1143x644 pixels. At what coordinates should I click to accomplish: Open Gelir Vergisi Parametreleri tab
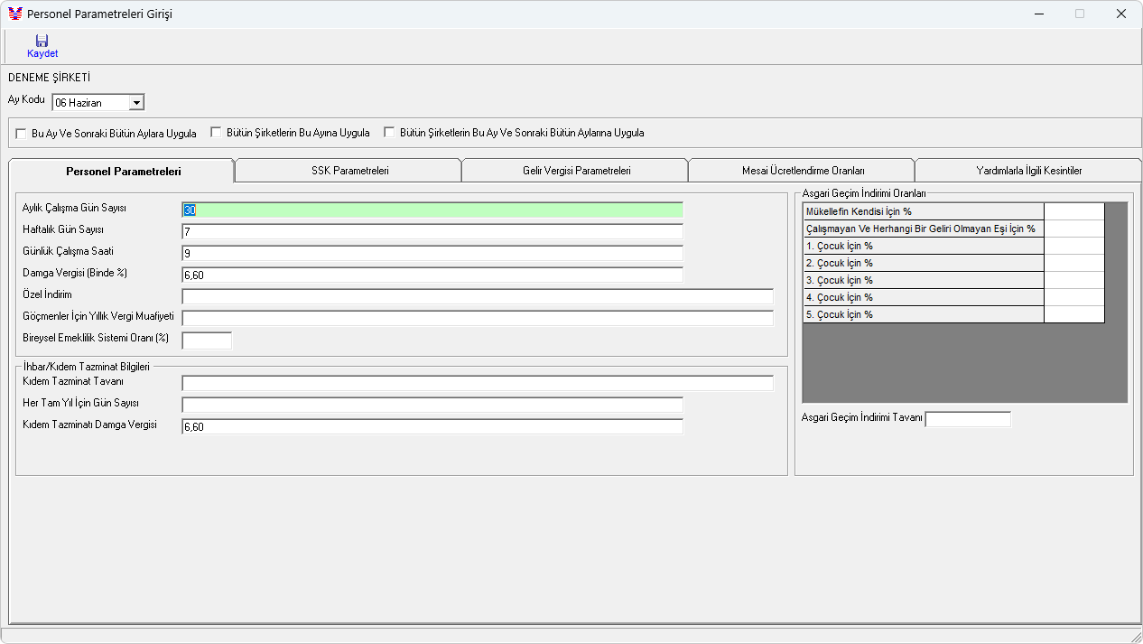click(x=576, y=171)
